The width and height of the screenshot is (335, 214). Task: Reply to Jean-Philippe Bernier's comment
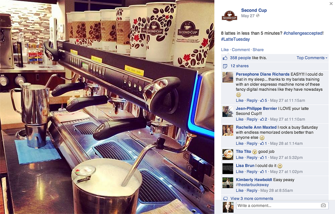[x=252, y=119]
